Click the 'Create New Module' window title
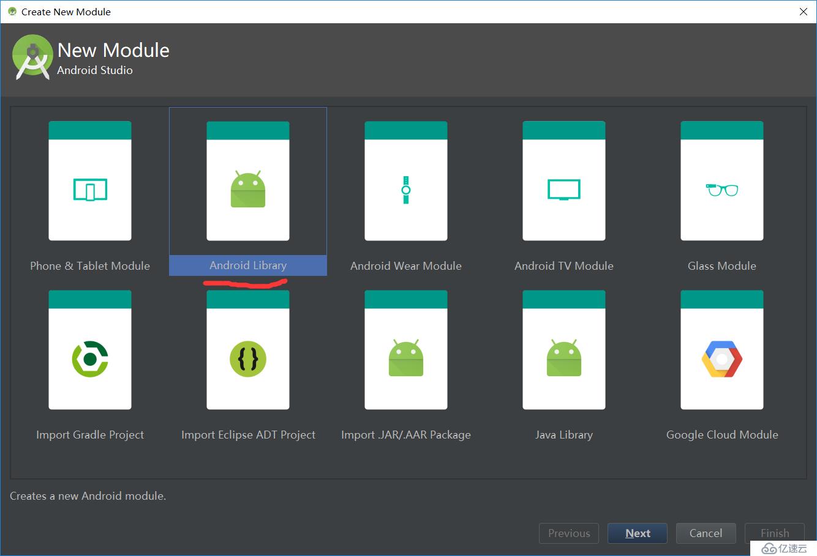Screen dimensions: 817x556 [x=66, y=12]
